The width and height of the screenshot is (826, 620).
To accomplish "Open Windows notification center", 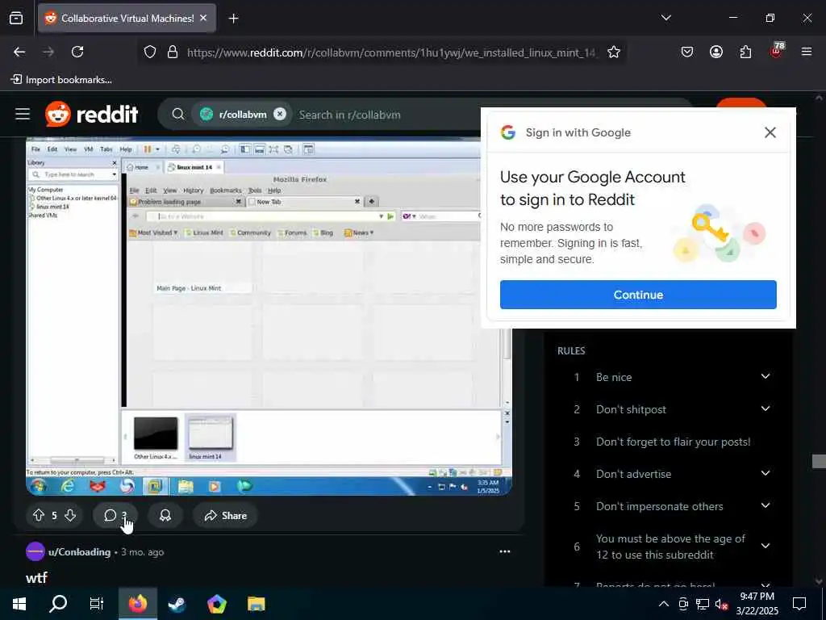I will point(799,604).
